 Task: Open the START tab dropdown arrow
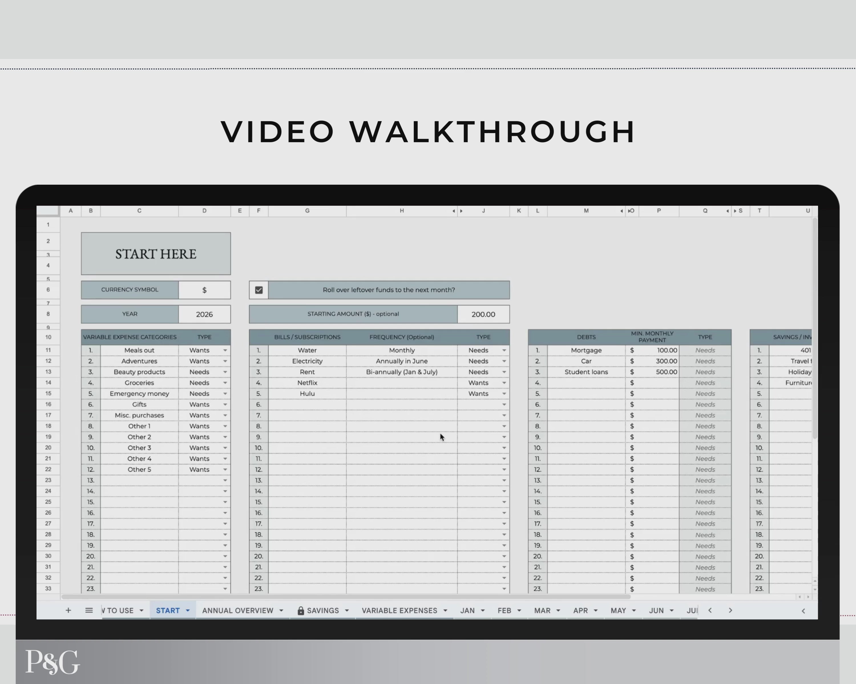[x=188, y=611]
